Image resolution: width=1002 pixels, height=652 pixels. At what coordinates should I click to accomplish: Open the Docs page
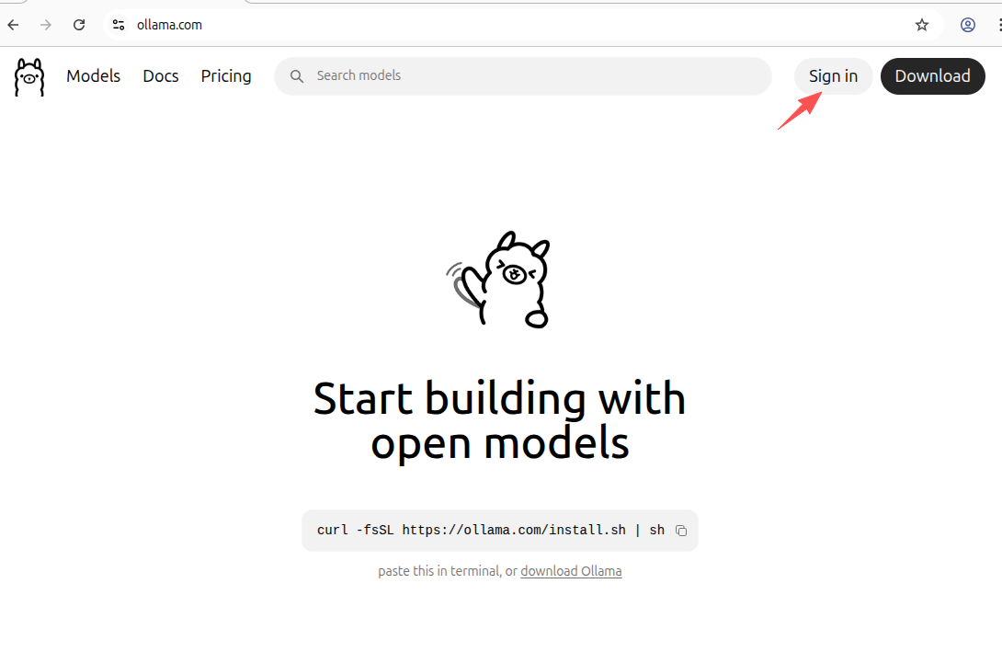coord(160,76)
